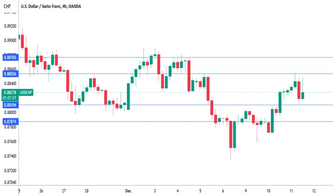
Task: Click the 0.87400 price axis label
Action: click(10, 156)
